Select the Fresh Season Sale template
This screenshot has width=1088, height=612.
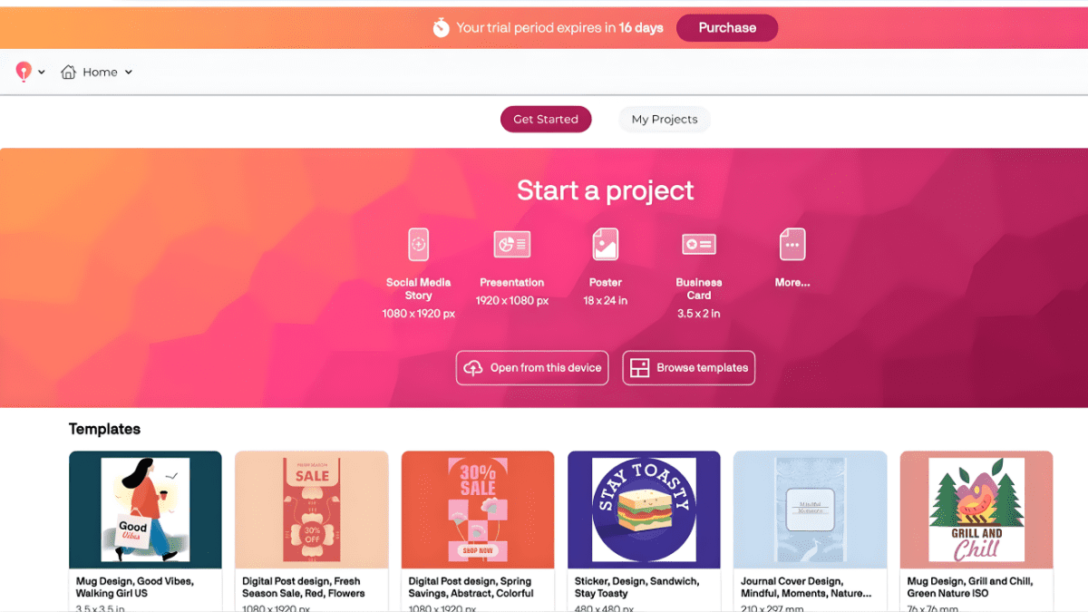(312, 510)
